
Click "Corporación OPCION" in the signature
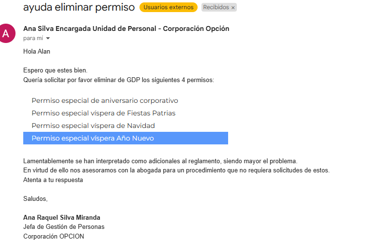[x=53, y=237]
